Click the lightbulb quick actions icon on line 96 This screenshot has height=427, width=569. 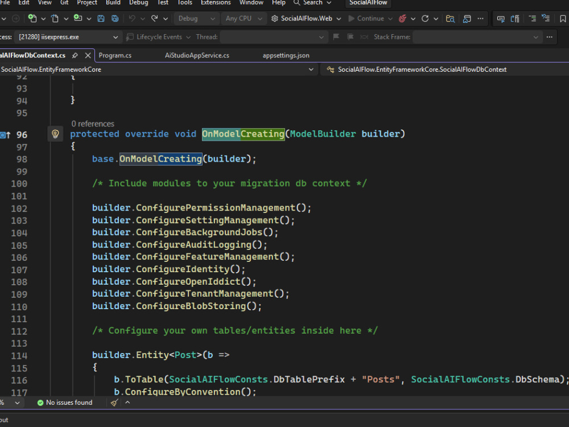(55, 134)
